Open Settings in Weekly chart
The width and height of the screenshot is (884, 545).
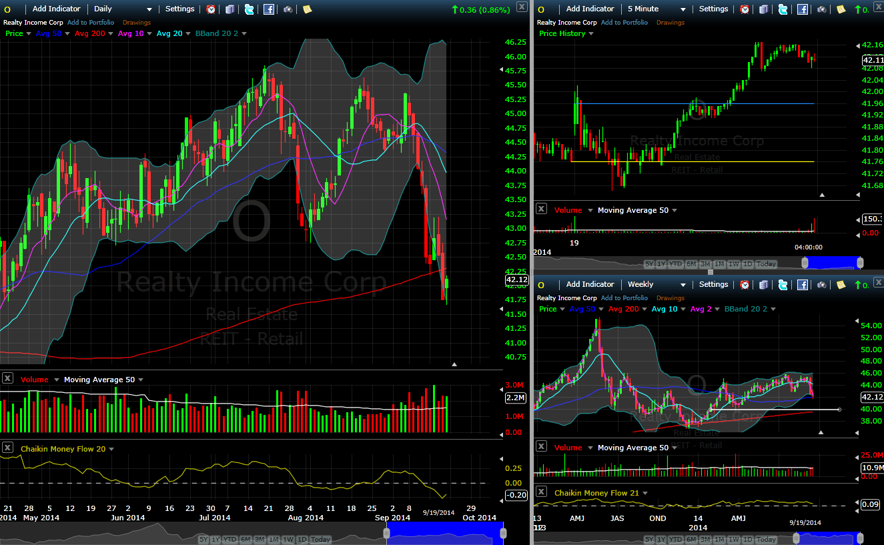tap(714, 285)
